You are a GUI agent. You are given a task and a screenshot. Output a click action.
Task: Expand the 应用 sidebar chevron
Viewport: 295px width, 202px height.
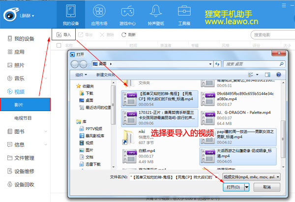click(46, 52)
